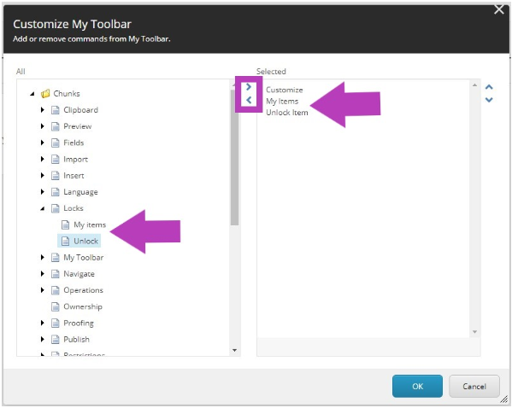This screenshot has width=512, height=408.
Task: Expand the Fields node
Action: point(42,143)
